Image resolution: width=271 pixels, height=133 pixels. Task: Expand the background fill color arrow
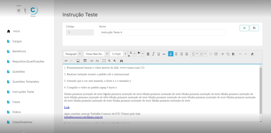point(143,54)
